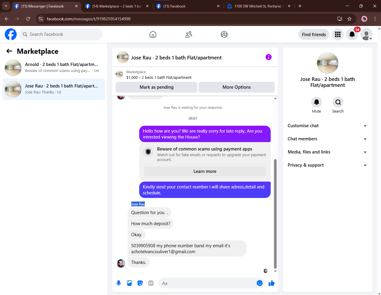The width and height of the screenshot is (381, 295).
Task: Attach a photo using image icon
Action: (129, 283)
